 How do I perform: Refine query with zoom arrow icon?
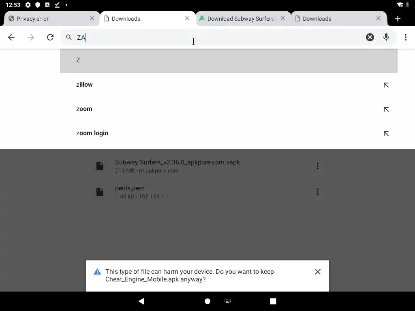coord(386,109)
